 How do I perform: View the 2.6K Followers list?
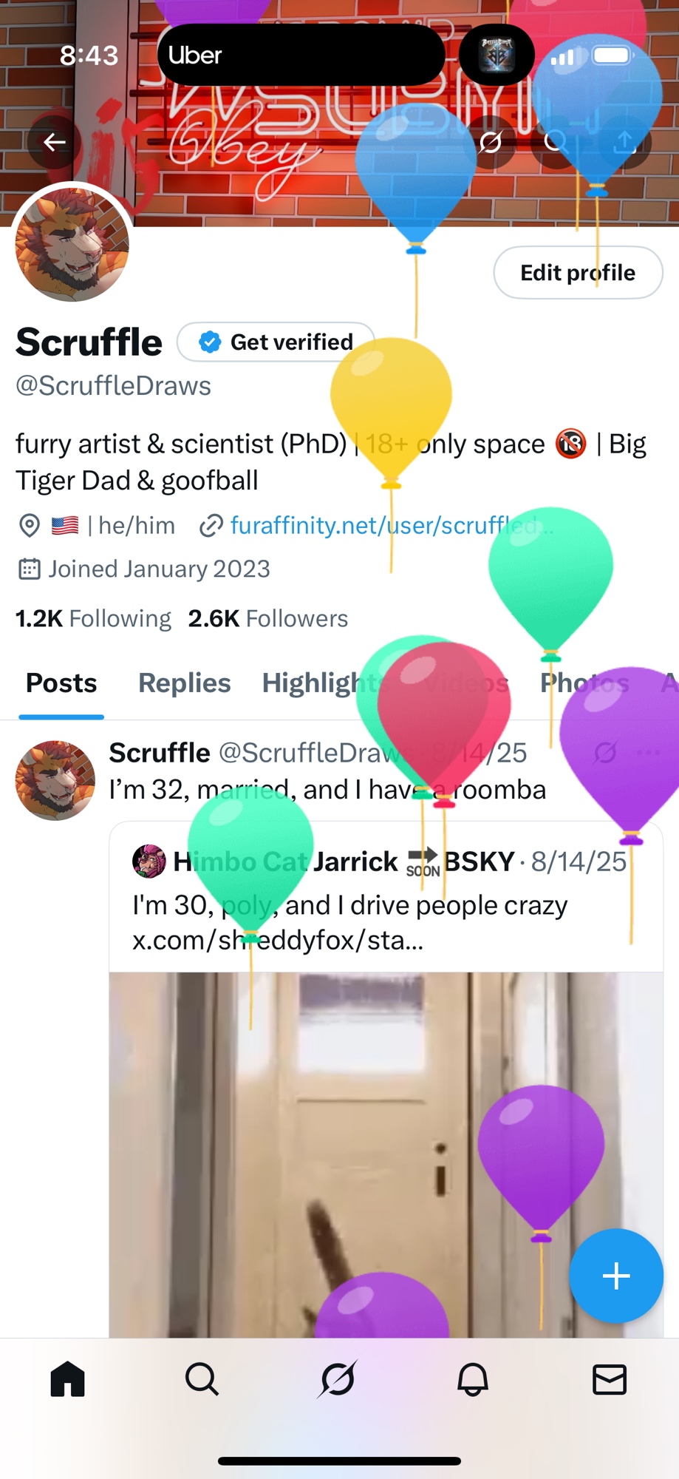267,618
